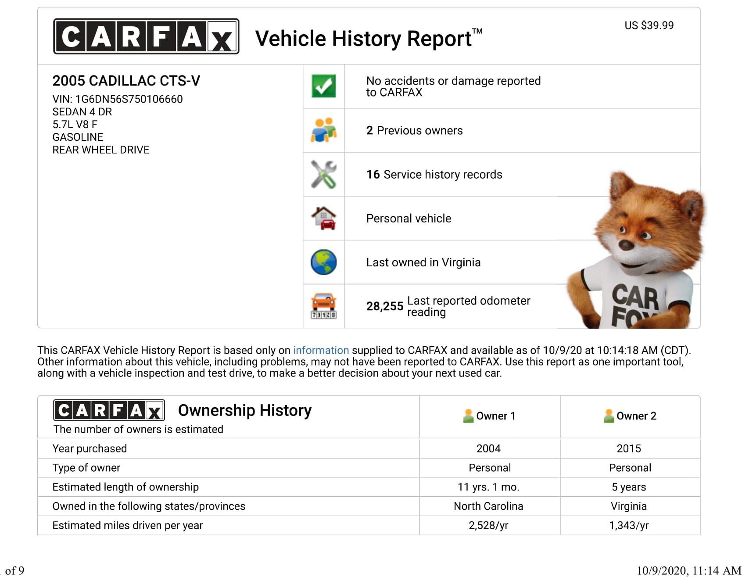Click the 'of 9' page count footer
This screenshot has height=577, width=742.
[x=14, y=570]
